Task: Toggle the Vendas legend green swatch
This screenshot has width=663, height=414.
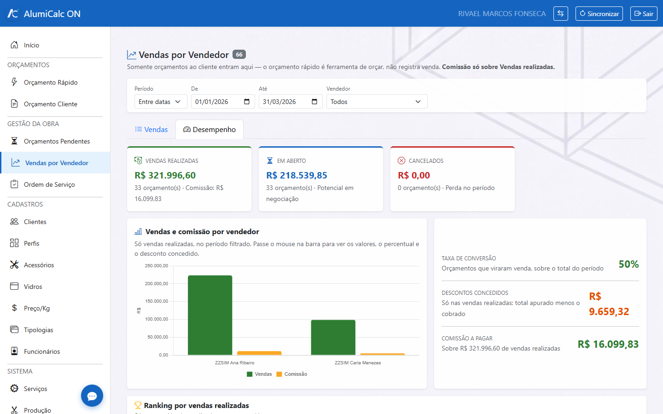Action: 250,374
